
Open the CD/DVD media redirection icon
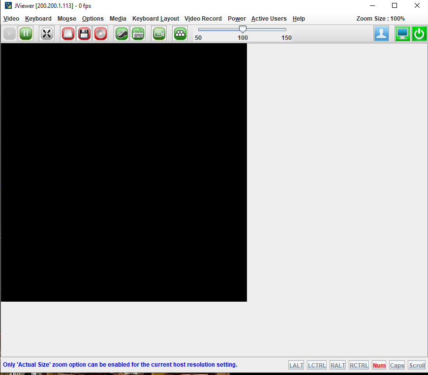(x=100, y=33)
